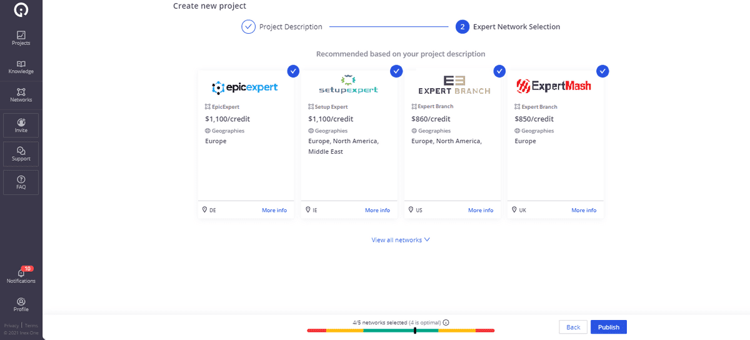
Task: Click the Expert Branch logo image
Action: click(x=454, y=85)
